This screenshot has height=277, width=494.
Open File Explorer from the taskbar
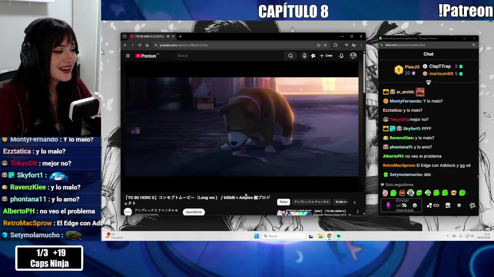click(x=320, y=236)
